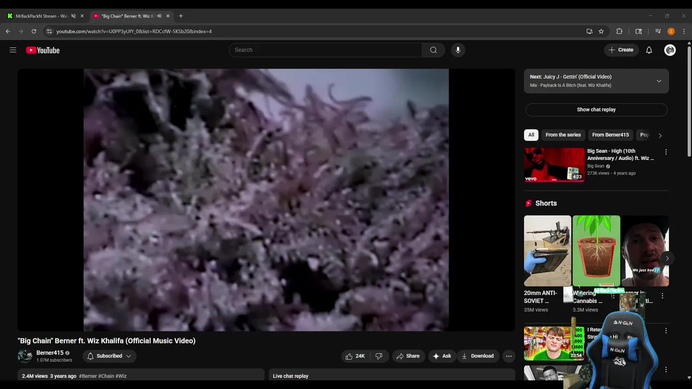Viewport: 692px width, 389px height.
Task: Bookmark this page with star icon
Action: (x=601, y=31)
